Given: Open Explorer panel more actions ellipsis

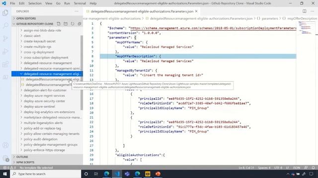Looking at the screenshot, I should tap(77, 11).
